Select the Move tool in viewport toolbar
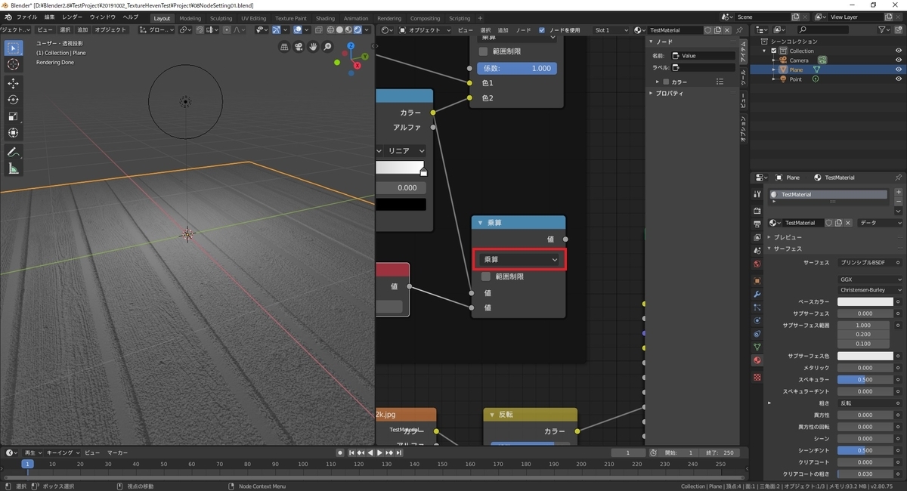The width and height of the screenshot is (907, 491). pyautogui.click(x=13, y=83)
